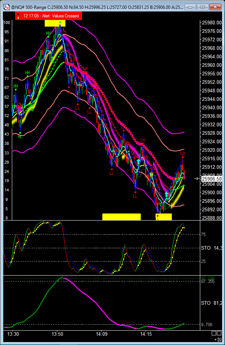Click the 25906.50 current price label
The height and width of the screenshot is (345, 225).
(x=211, y=179)
